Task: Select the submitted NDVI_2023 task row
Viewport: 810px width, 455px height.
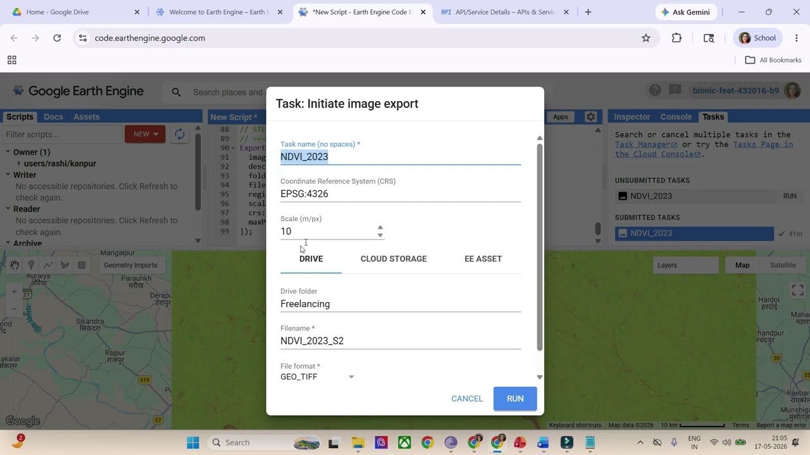Action: click(694, 233)
